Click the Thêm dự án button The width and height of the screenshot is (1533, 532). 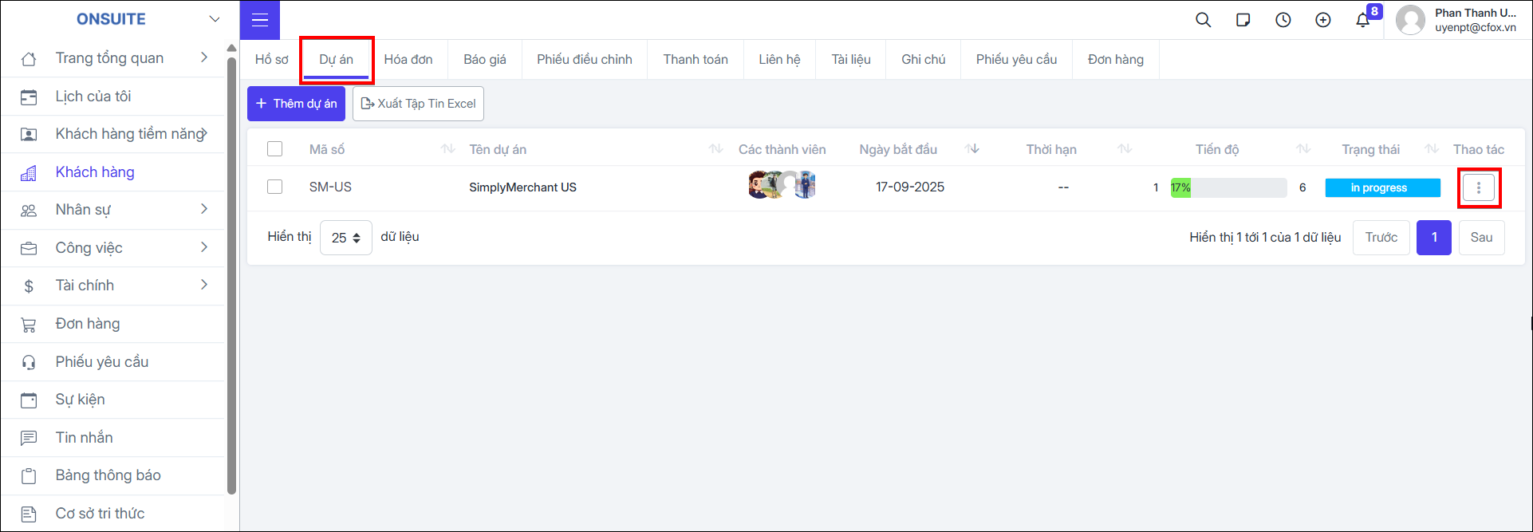click(296, 104)
